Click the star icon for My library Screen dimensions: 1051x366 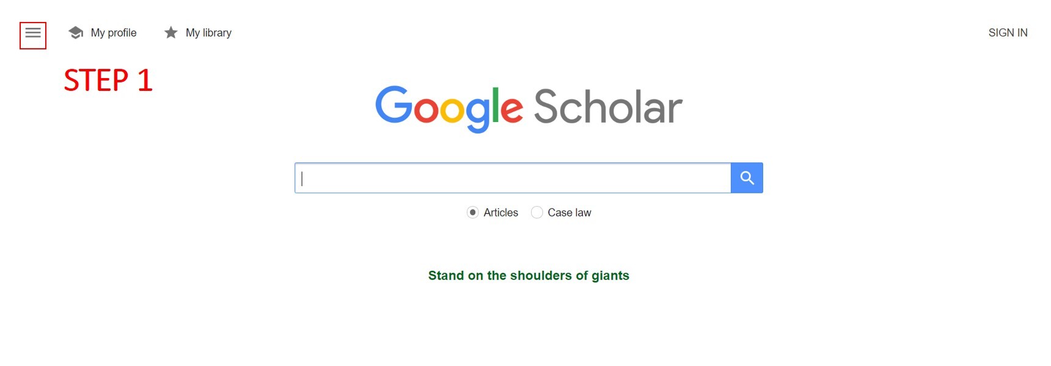[171, 33]
